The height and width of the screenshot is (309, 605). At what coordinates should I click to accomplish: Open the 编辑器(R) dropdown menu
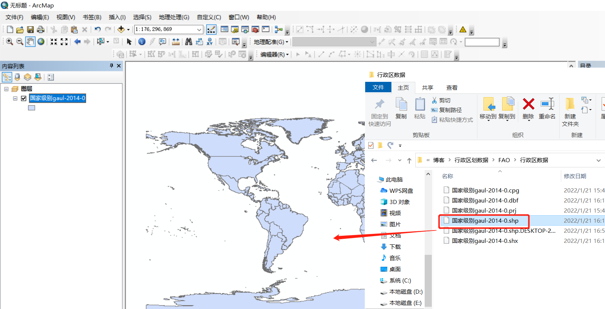pyautogui.click(x=275, y=55)
